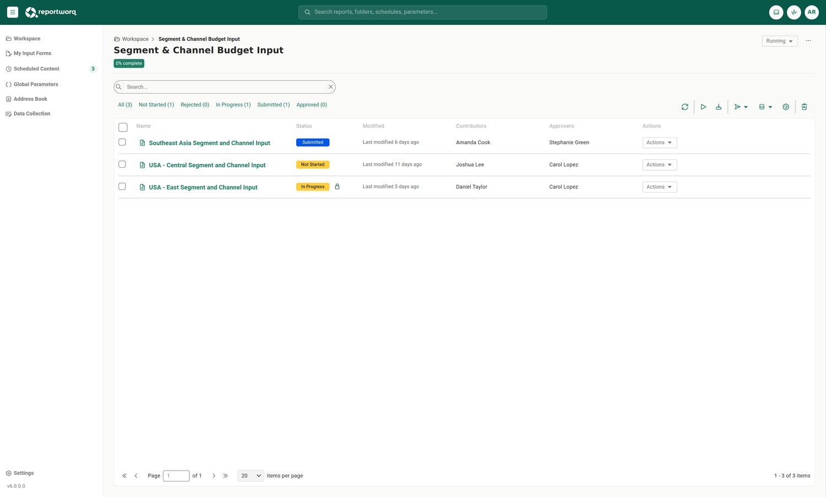The height and width of the screenshot is (497, 826).
Task: Open Workspace in the sidebar
Action: click(27, 39)
